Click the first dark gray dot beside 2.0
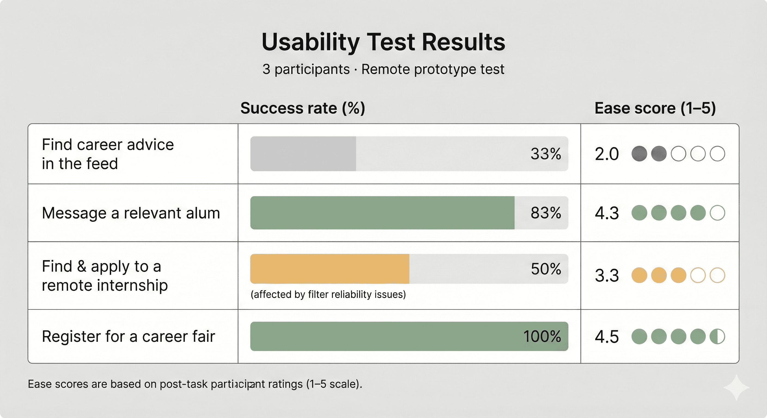Image resolution: width=767 pixels, height=418 pixels. tap(639, 154)
